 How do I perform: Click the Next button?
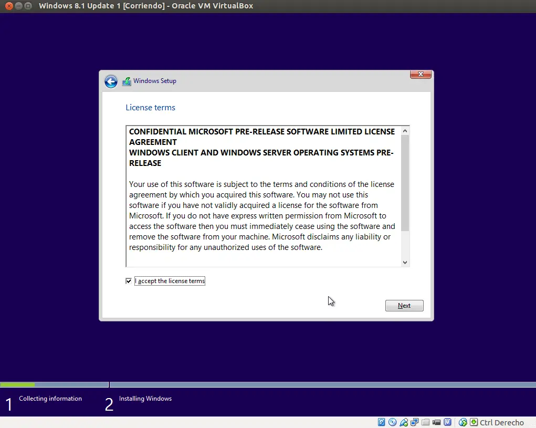(x=404, y=306)
